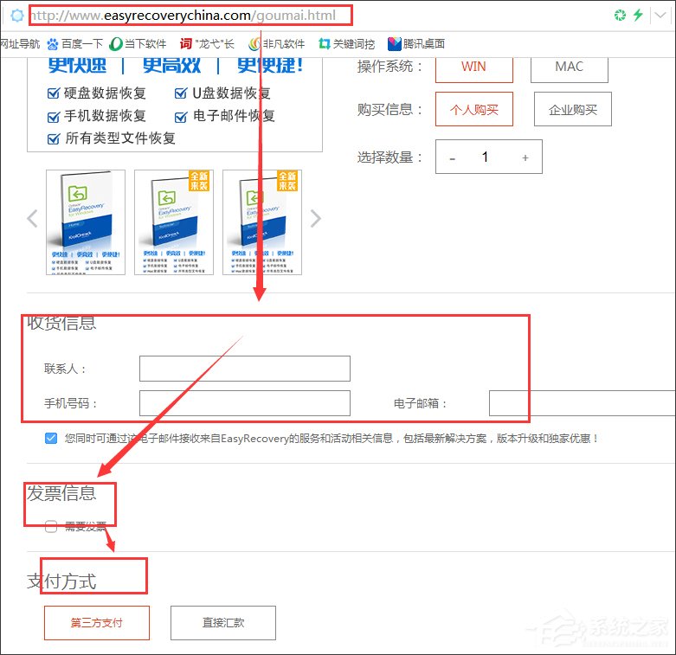Click the green lightning speed-mode icon
This screenshot has height=655, width=676.
638,15
